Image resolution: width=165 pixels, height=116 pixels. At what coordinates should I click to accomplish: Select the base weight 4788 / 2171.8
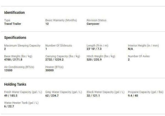click(13, 60)
